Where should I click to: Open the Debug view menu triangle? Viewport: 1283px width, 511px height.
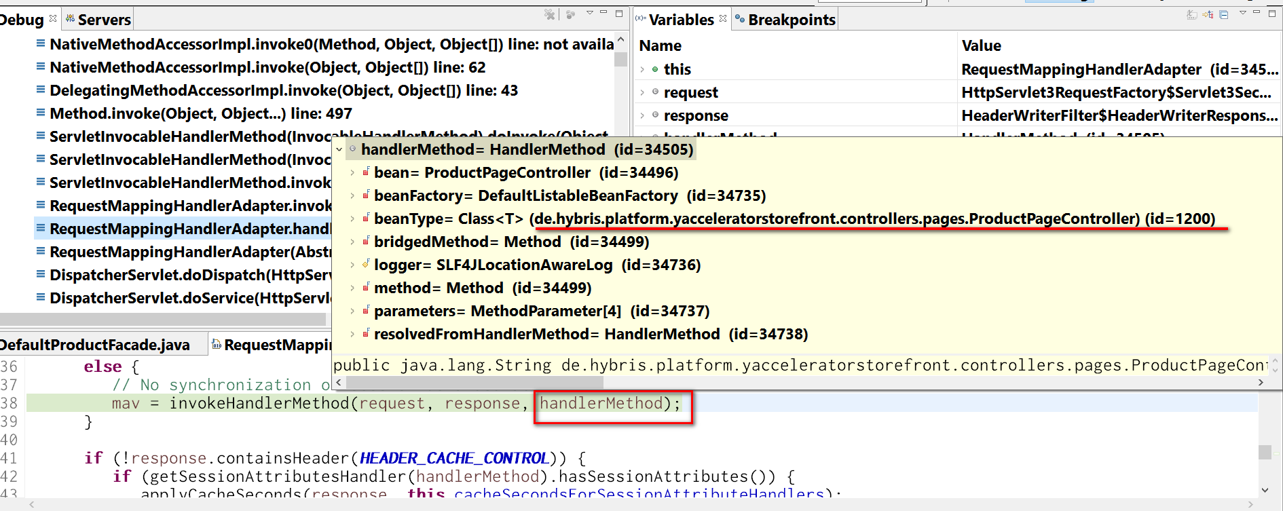[589, 13]
